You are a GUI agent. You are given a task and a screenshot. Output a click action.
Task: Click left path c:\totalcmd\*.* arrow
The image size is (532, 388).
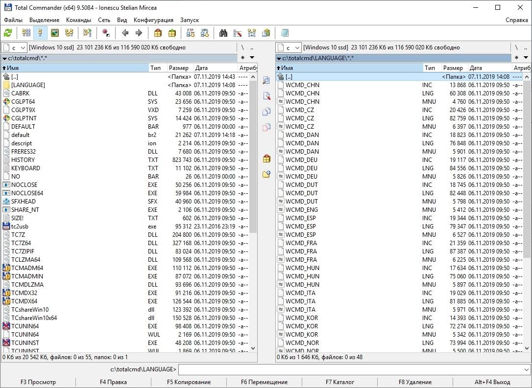(5, 58)
